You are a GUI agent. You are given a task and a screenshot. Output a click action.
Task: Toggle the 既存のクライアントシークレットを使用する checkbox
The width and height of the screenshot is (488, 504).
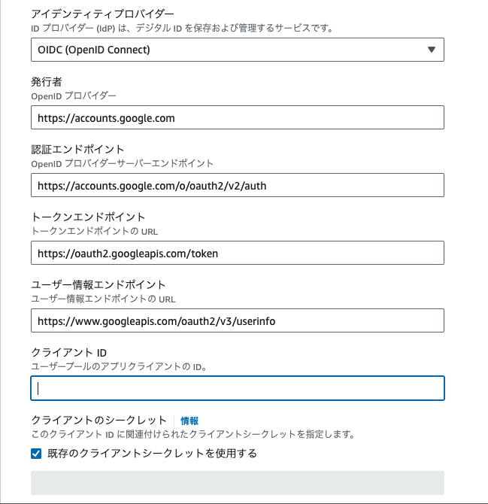pos(36,454)
